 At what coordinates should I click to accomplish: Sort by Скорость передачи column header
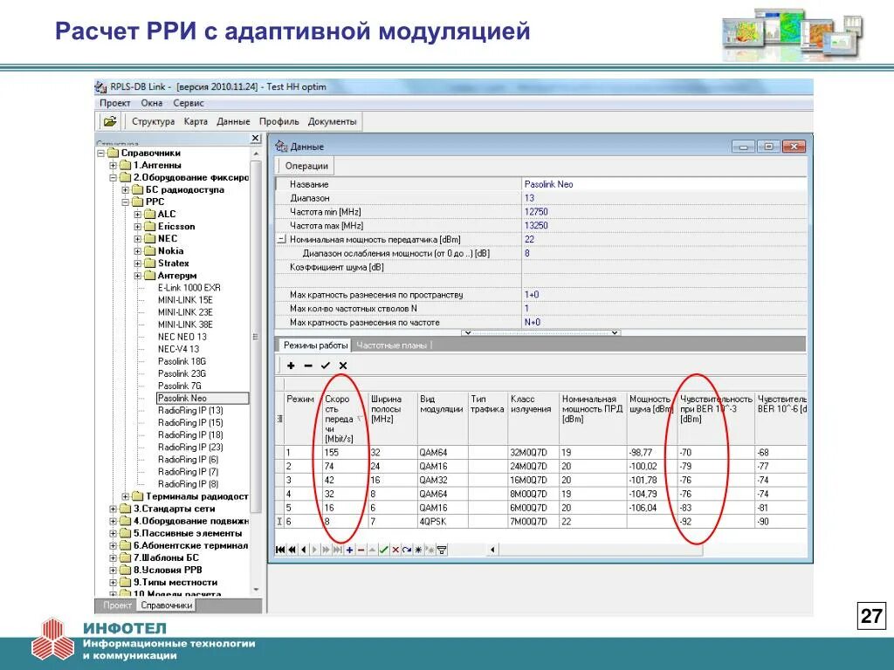[x=345, y=419]
